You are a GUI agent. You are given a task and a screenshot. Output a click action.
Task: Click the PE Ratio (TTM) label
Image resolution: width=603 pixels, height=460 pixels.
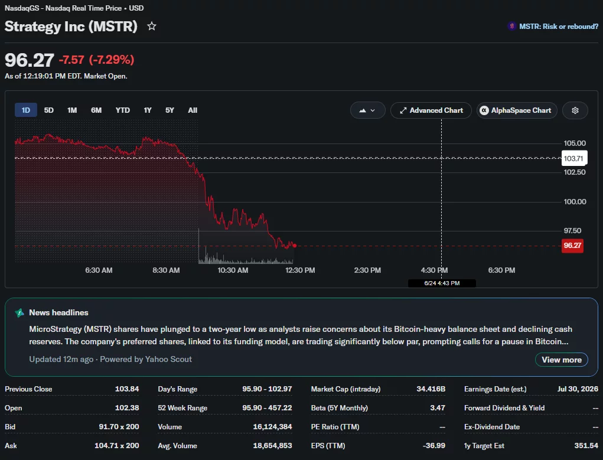coord(335,426)
